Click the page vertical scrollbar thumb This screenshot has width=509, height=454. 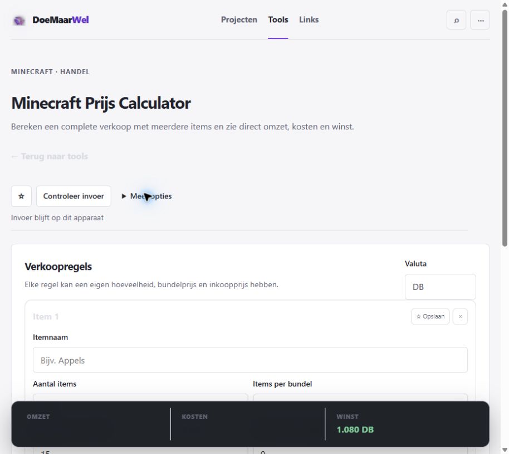tap(505, 128)
